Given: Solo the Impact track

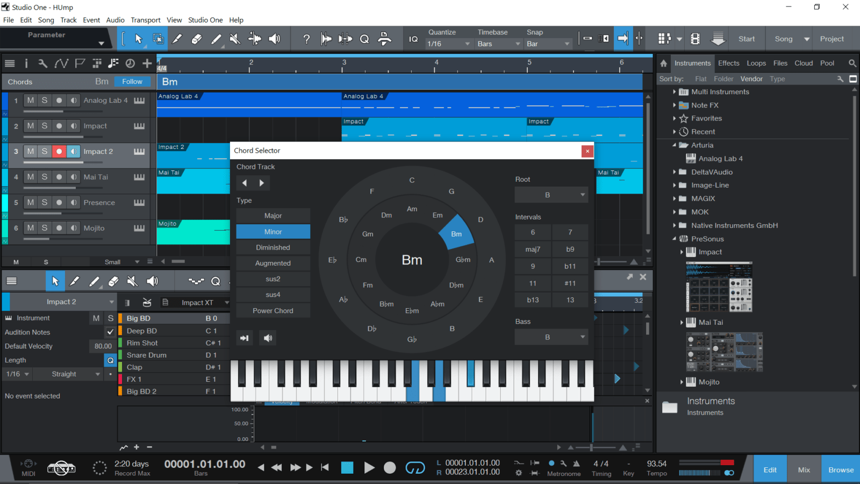Looking at the screenshot, I should click(45, 126).
